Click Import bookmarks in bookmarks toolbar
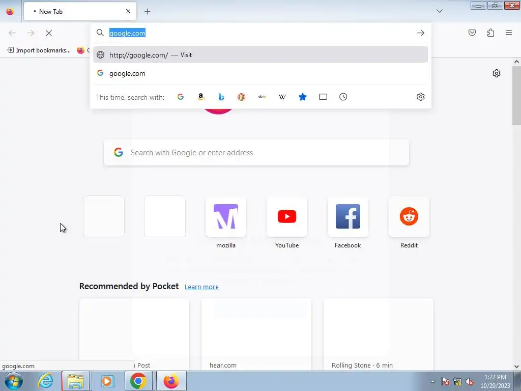 (x=39, y=50)
